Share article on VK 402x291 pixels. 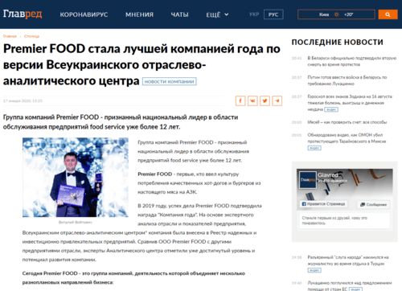click(x=252, y=100)
